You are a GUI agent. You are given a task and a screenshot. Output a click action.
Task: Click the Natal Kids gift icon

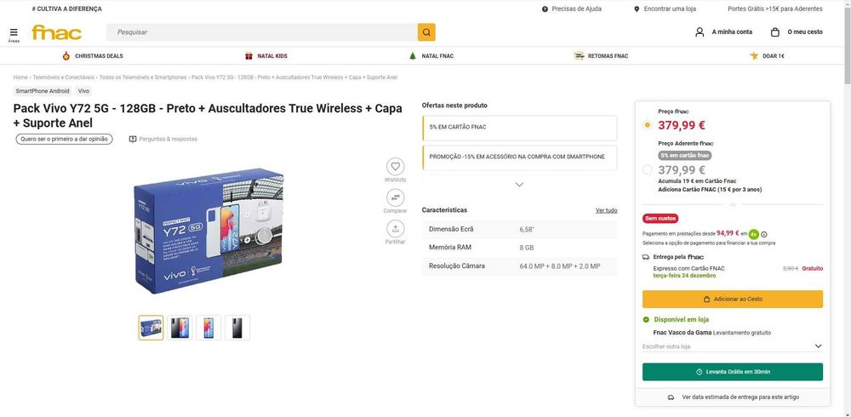pos(248,55)
